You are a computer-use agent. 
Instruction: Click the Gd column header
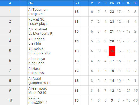point(135,3)
